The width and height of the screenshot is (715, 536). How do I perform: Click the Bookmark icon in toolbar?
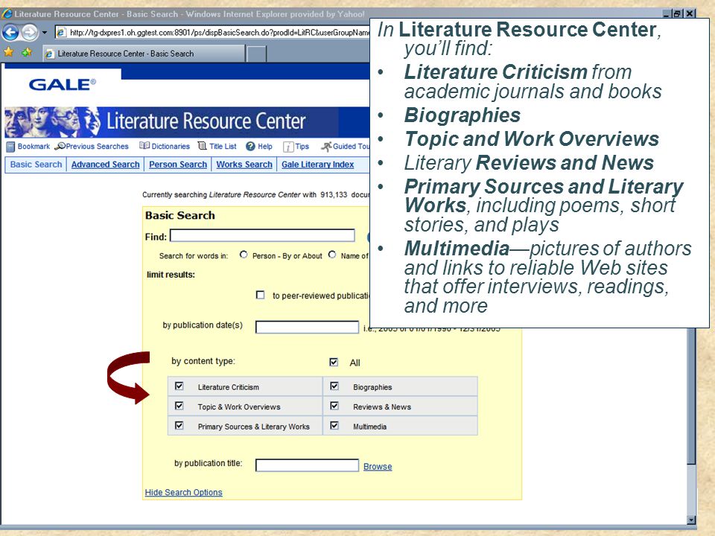click(x=10, y=147)
